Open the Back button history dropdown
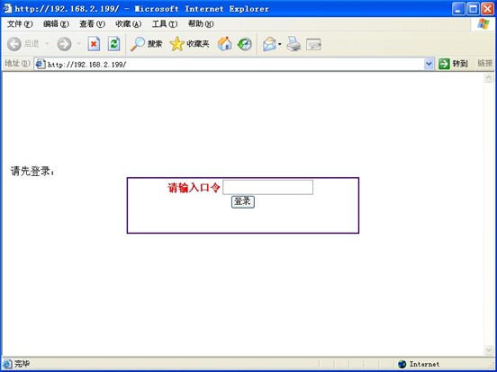497x372 pixels. [47, 44]
